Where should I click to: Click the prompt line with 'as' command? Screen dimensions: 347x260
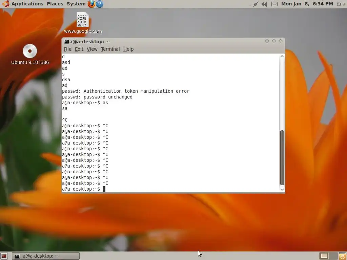point(85,103)
